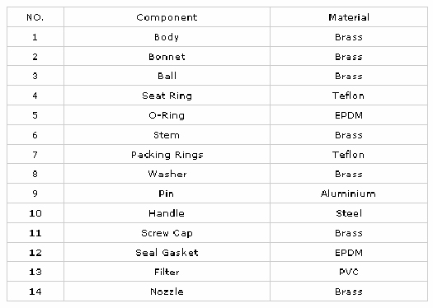Viewport: 433px width, 308px height.
Task: Click the O-Ring component cell
Action: coord(167,115)
